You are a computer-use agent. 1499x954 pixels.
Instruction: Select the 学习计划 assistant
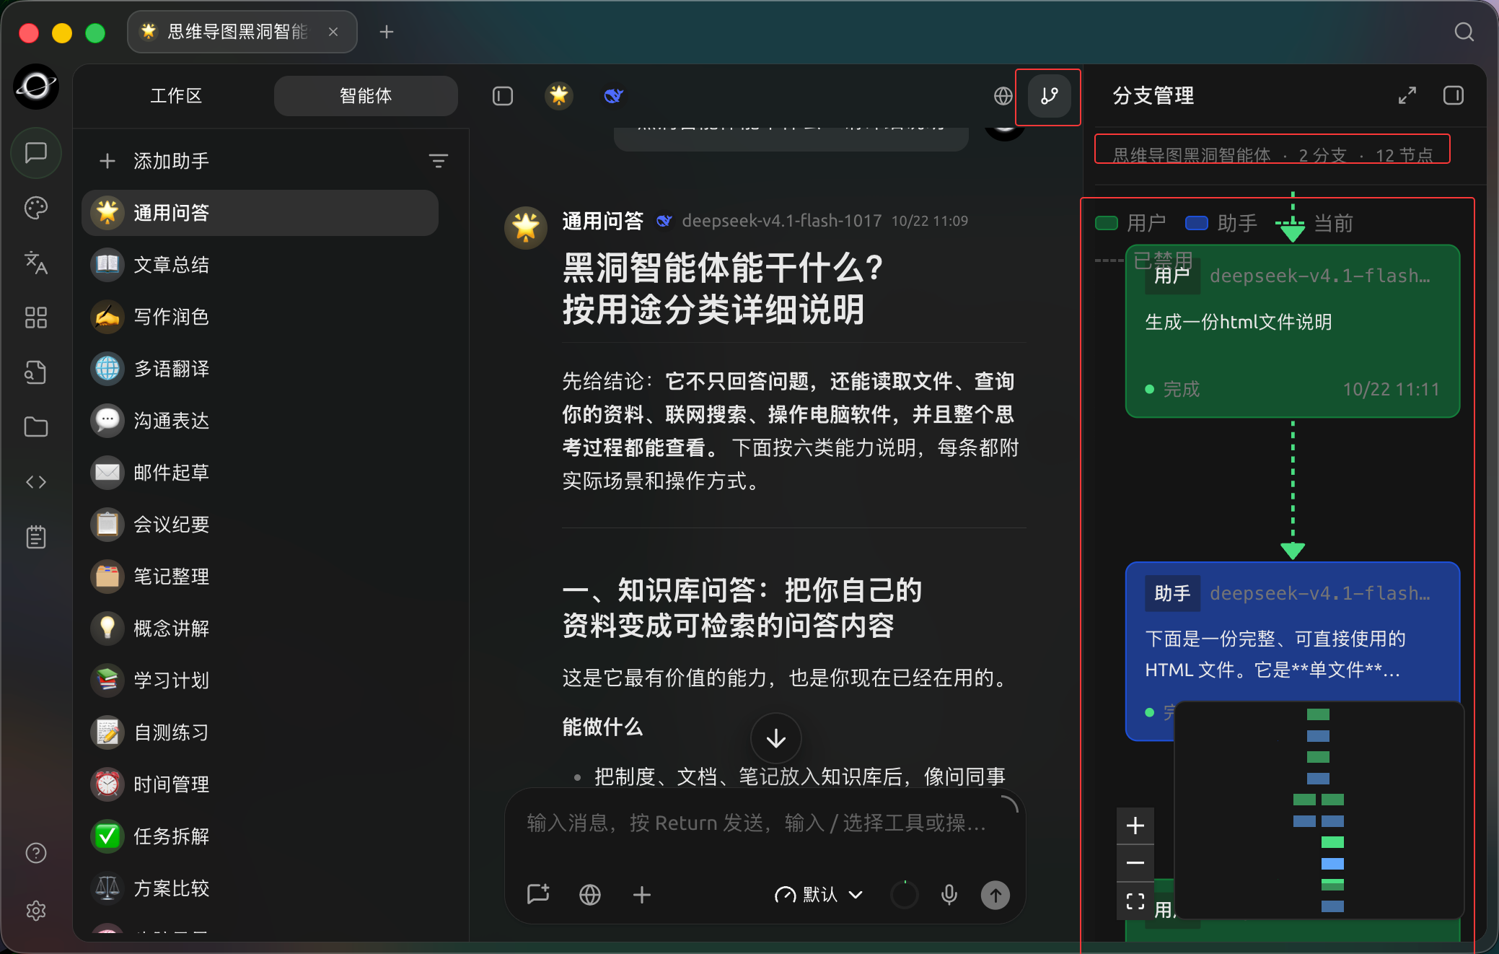260,681
